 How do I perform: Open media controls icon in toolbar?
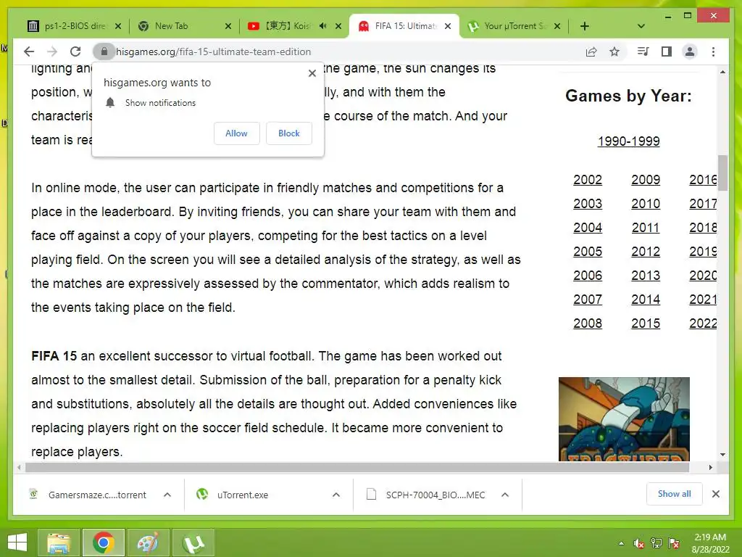pyautogui.click(x=643, y=51)
